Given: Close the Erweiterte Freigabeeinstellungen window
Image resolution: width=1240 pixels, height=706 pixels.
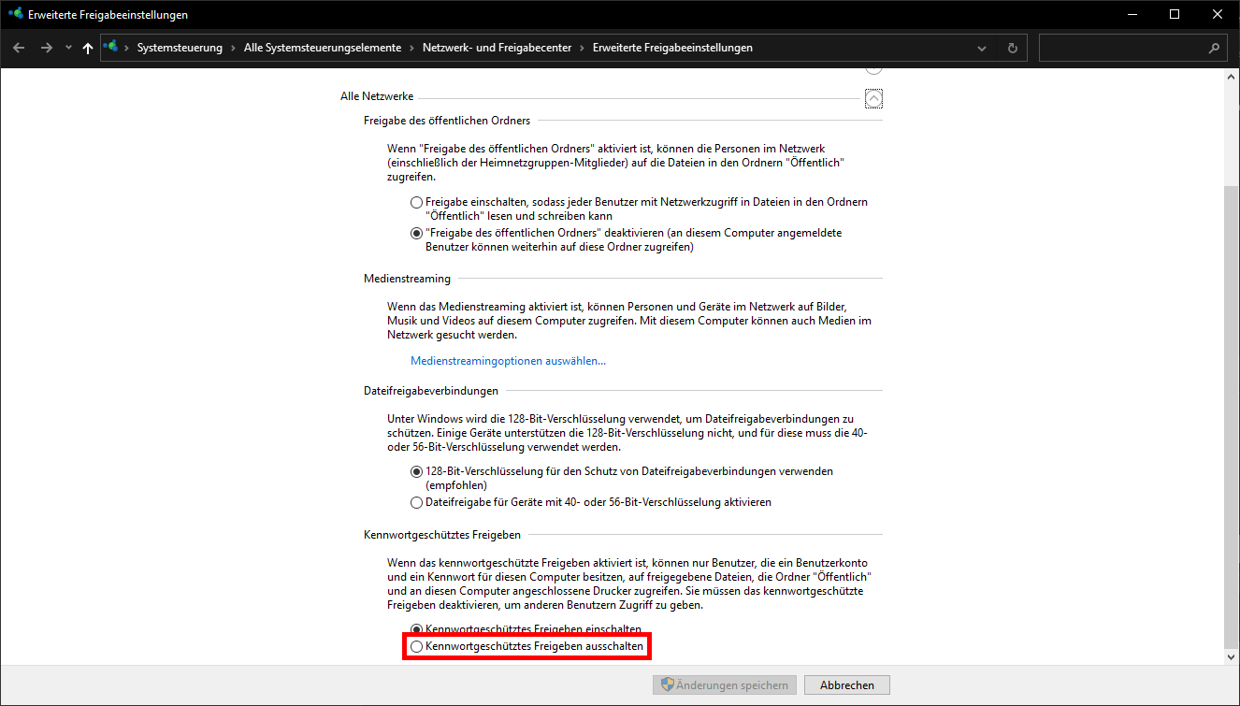Looking at the screenshot, I should 1218,14.
